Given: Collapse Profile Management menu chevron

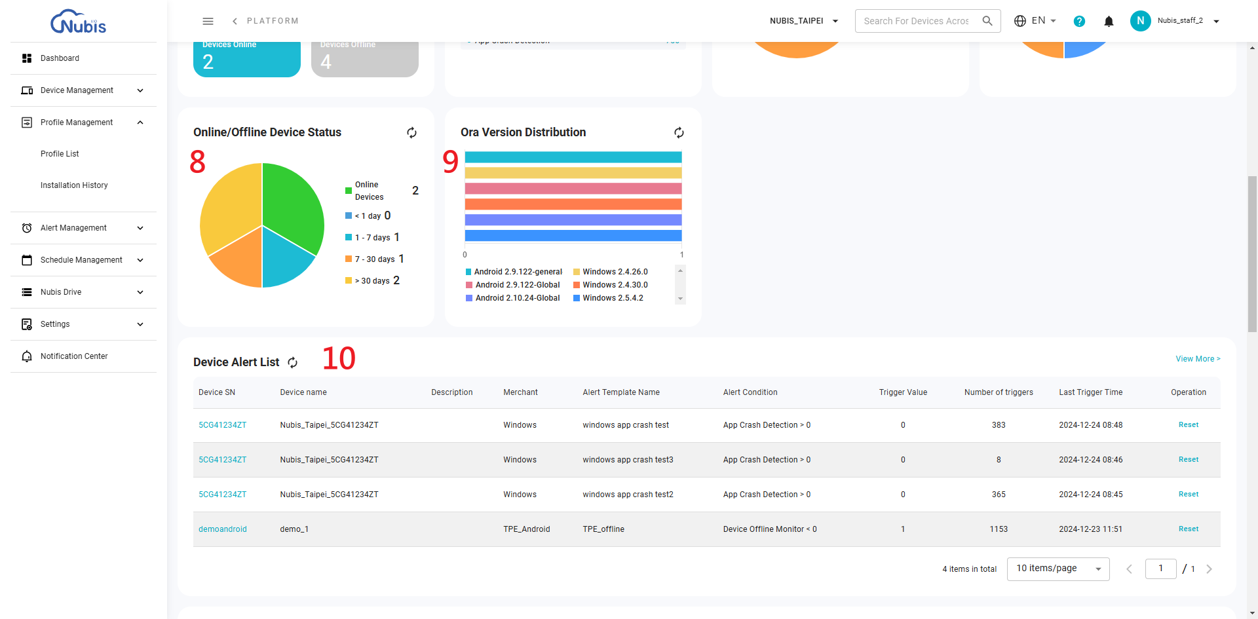Looking at the screenshot, I should 140,122.
